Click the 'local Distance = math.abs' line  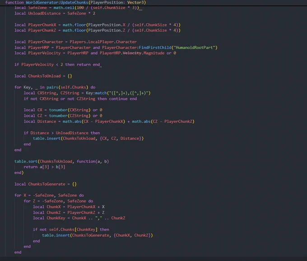point(109,121)
